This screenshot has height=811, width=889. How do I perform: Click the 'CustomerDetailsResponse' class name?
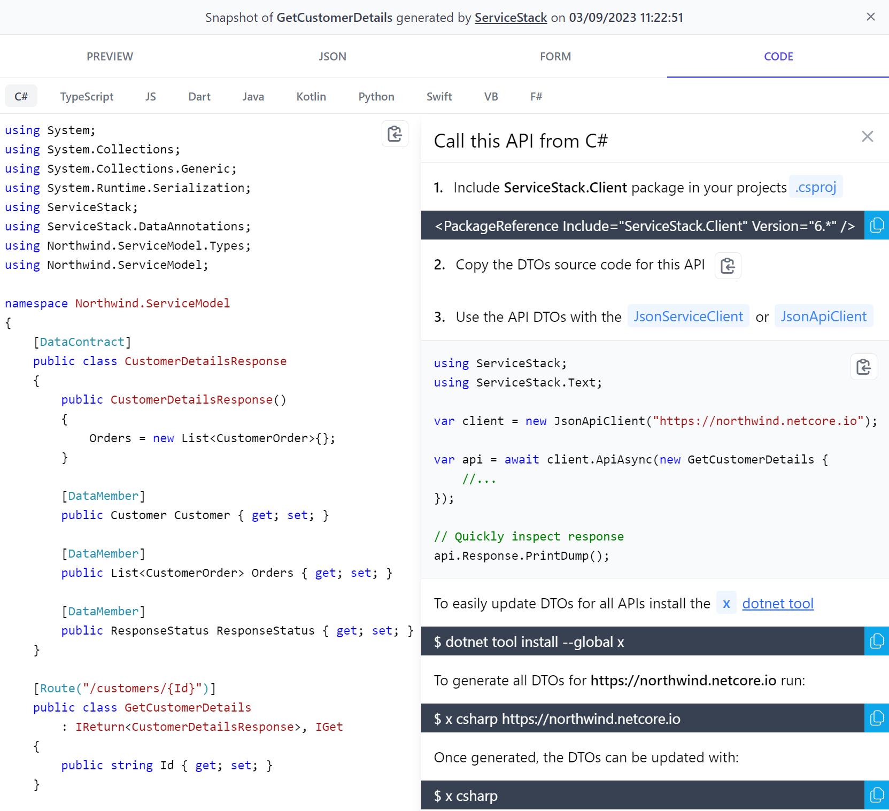(x=206, y=361)
